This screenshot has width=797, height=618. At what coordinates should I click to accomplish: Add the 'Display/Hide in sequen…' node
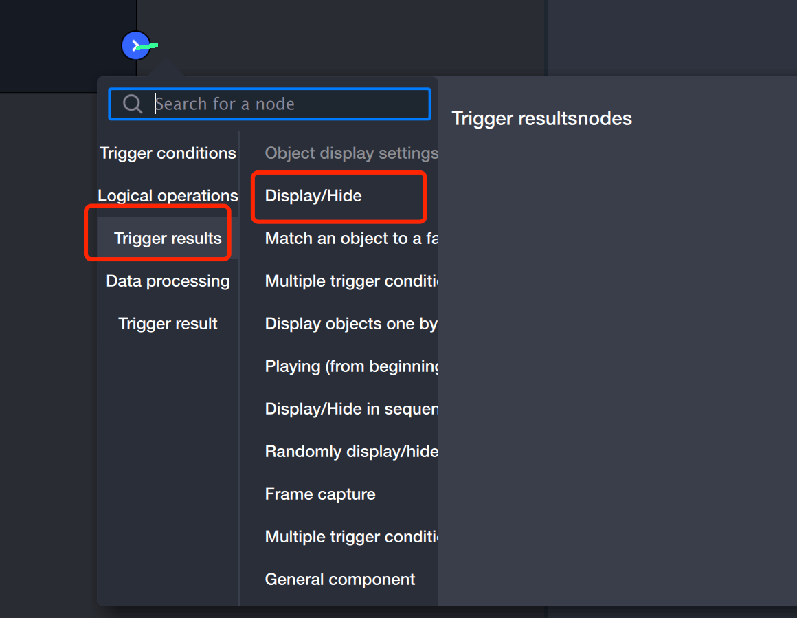[350, 409]
